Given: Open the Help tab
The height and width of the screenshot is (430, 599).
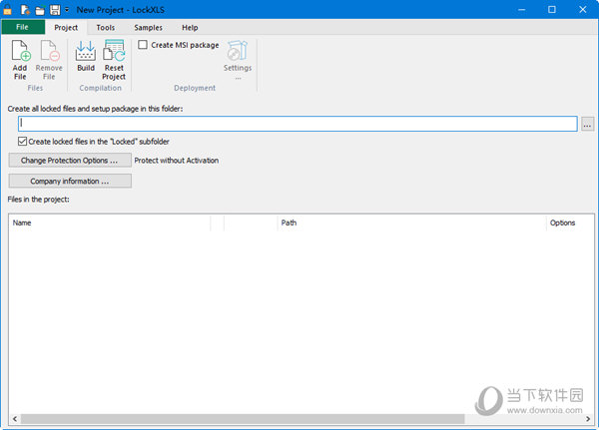Looking at the screenshot, I should click(190, 28).
